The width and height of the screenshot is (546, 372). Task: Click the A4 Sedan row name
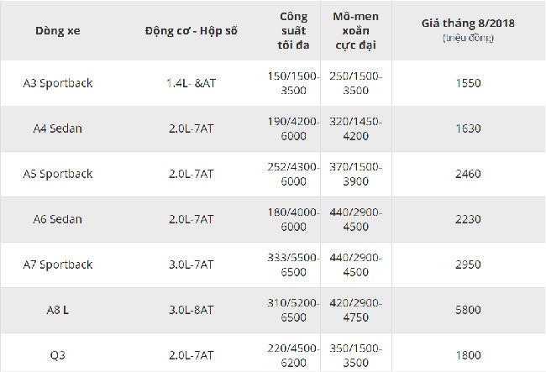58,128
